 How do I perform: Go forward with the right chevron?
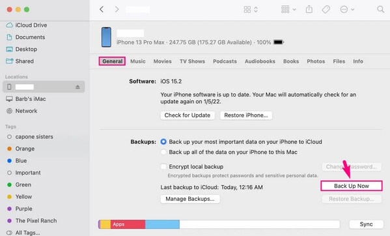tap(117, 10)
